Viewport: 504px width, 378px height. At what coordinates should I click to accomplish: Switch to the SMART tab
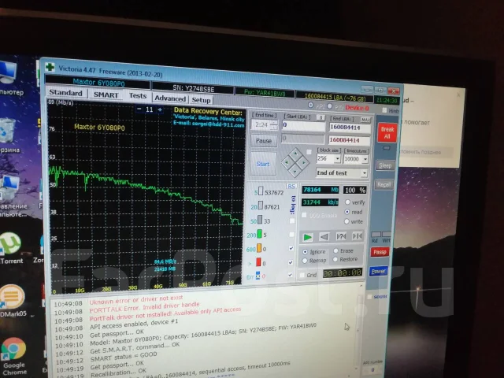click(106, 94)
